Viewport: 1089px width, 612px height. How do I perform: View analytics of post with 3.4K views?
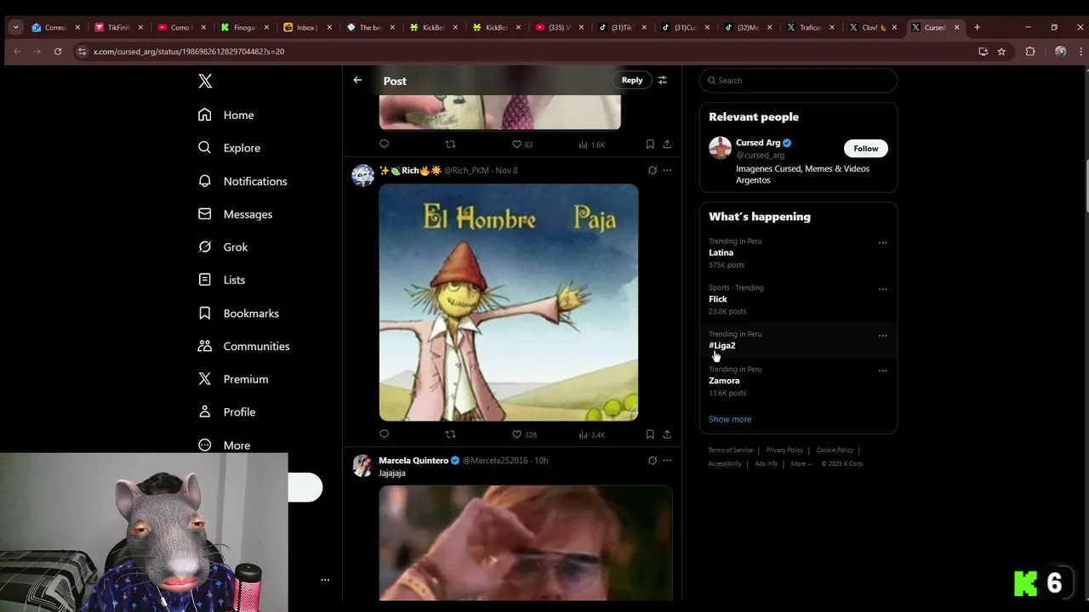(591, 434)
